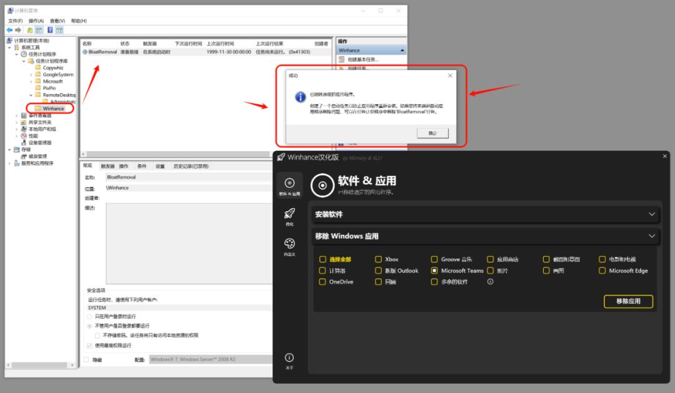Collapse the Storage tree node
The height and width of the screenshot is (393, 675).
9,149
